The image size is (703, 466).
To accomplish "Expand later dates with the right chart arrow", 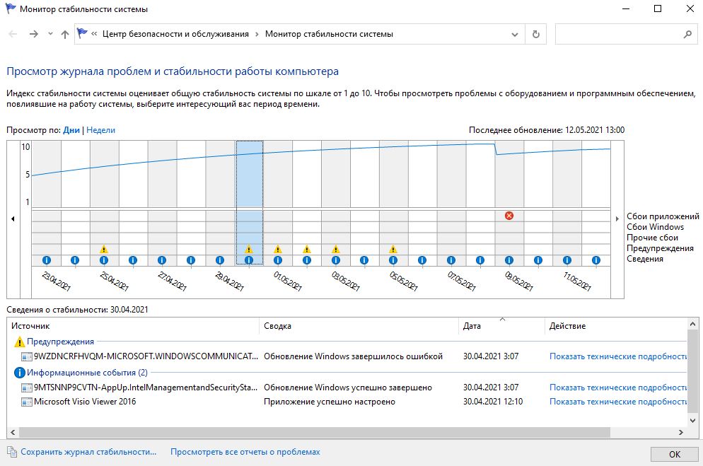I will point(617,219).
